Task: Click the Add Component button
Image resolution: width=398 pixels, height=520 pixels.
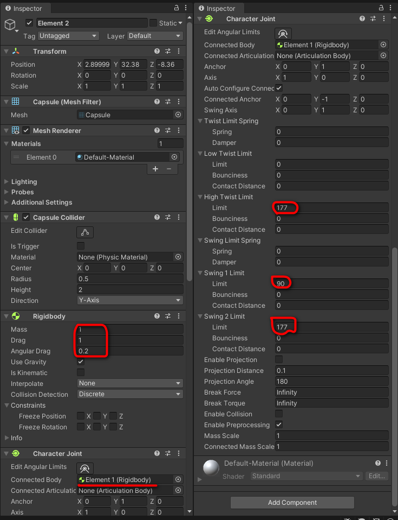Action: (292, 503)
